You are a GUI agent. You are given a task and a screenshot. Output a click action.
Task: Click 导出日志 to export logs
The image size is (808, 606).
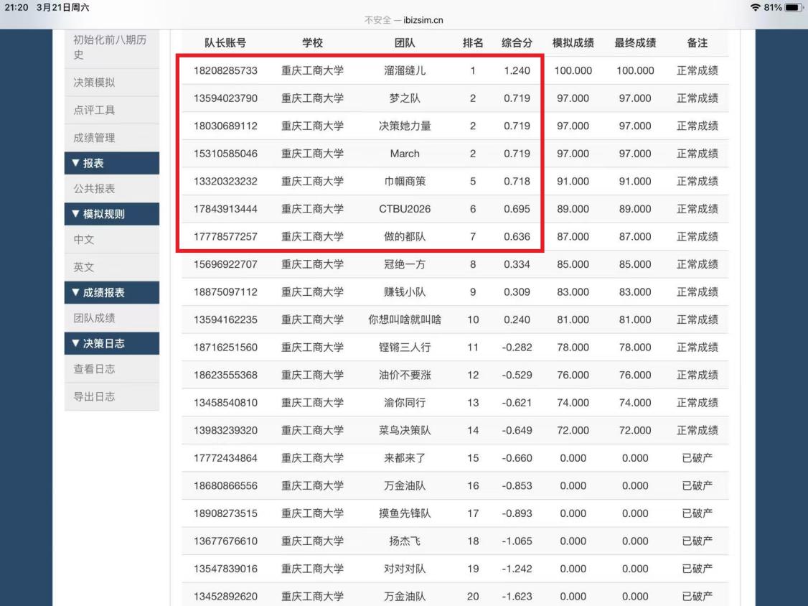(94, 396)
